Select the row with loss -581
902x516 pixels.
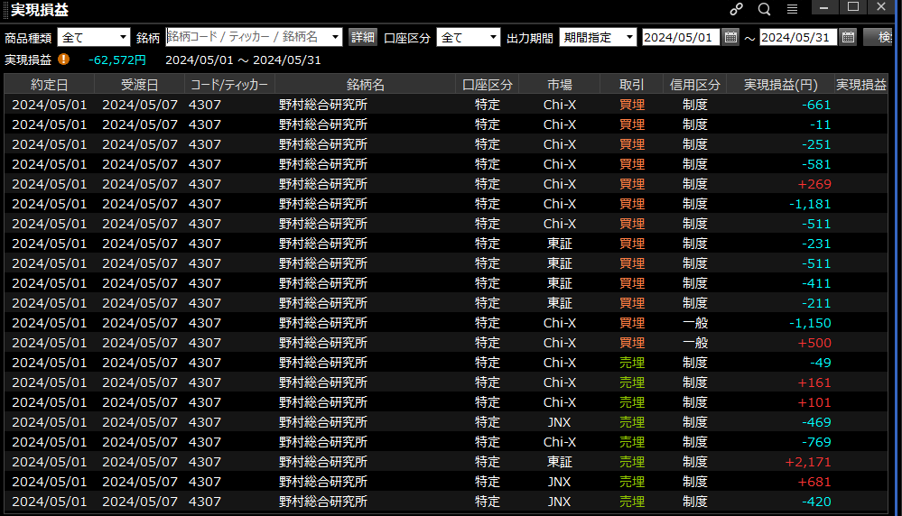pos(446,164)
